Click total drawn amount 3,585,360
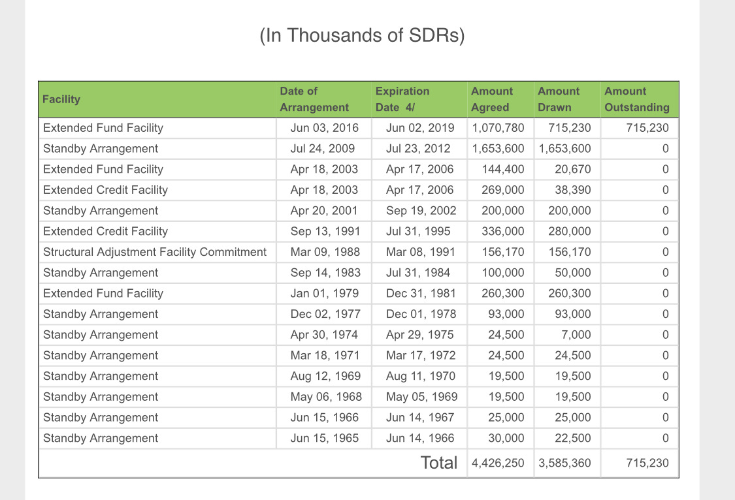The image size is (735, 500). point(564,463)
